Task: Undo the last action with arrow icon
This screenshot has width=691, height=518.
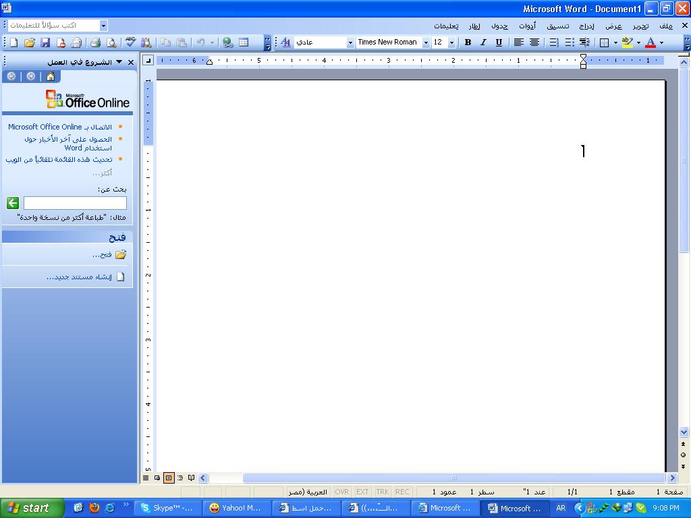Action: tap(200, 42)
